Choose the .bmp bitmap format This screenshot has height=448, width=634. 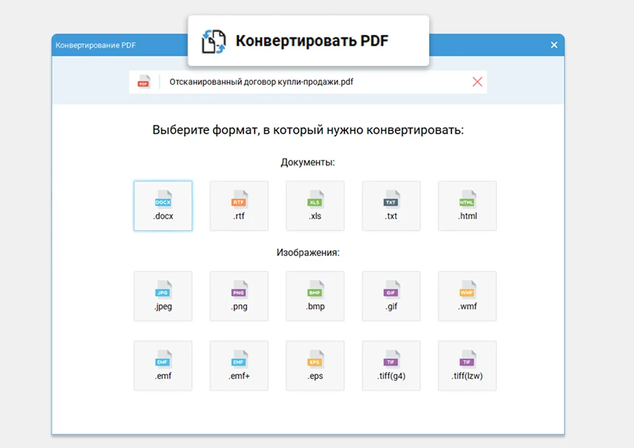click(x=315, y=296)
